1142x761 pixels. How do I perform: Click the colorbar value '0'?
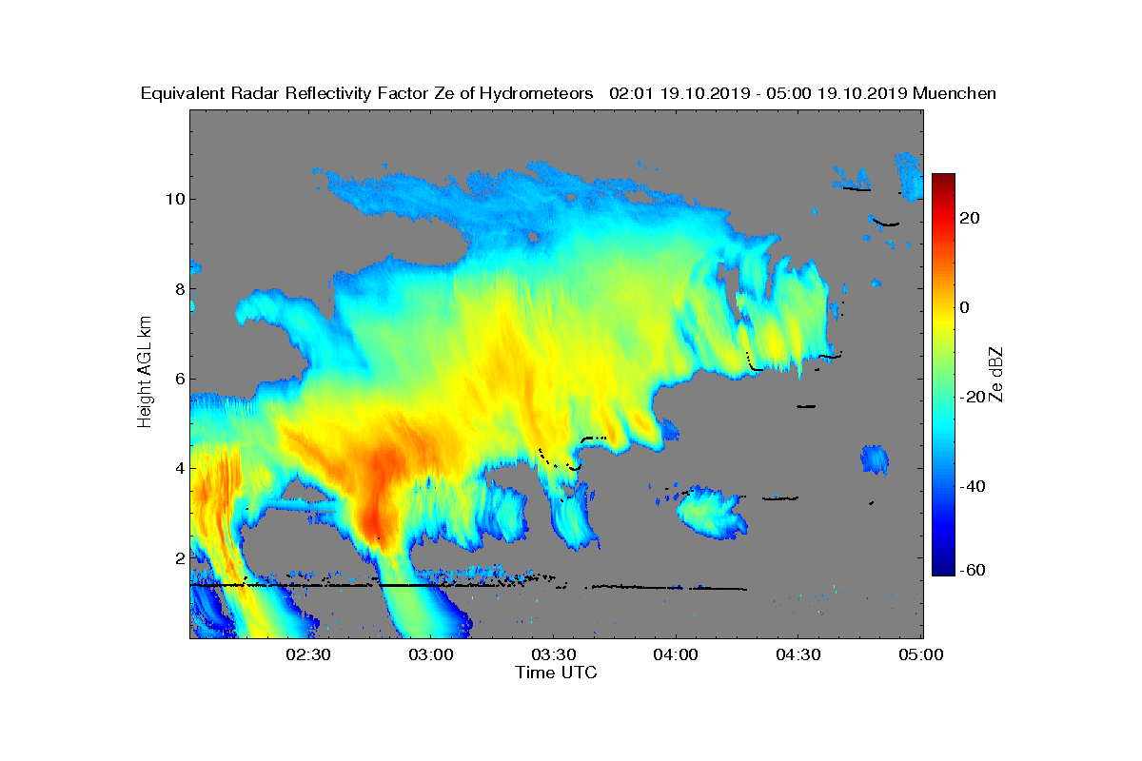point(965,307)
